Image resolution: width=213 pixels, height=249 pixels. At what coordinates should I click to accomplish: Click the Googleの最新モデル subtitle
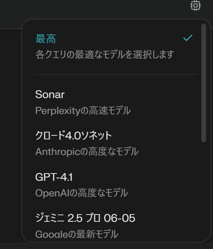(77, 234)
